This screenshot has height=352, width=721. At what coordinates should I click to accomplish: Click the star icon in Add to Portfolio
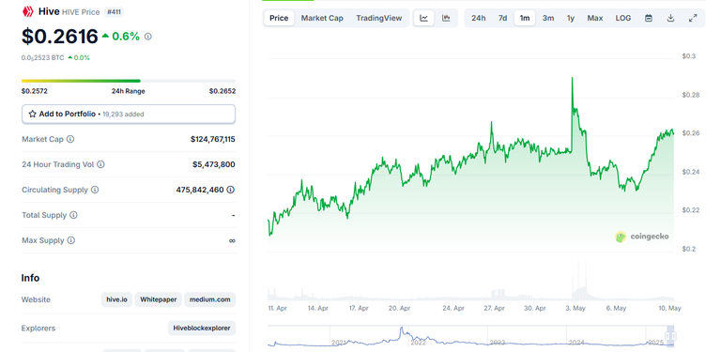tap(32, 114)
